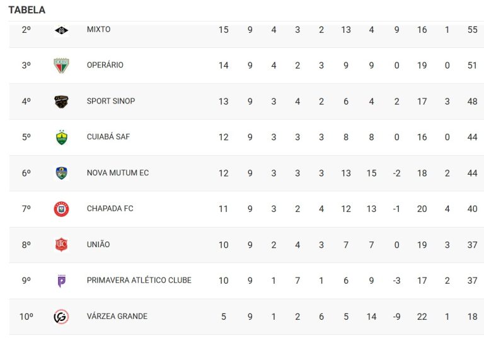Click the União red shield crest
This screenshot has width=484, height=338.
coord(61,245)
